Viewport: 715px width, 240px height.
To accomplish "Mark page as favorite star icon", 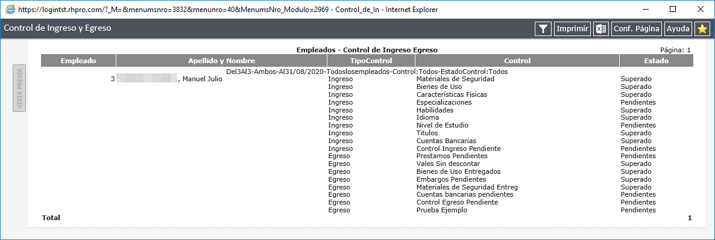I will click(x=702, y=29).
